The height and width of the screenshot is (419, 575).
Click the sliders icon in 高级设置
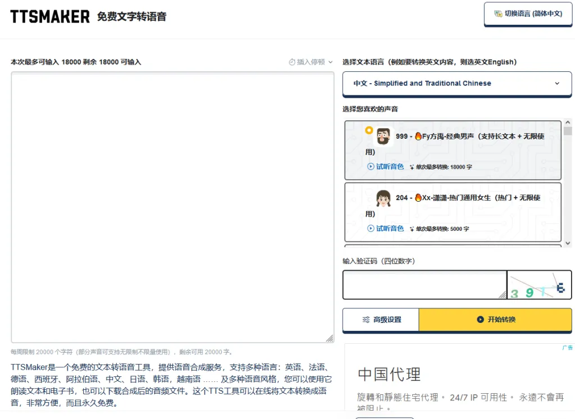[366, 320]
